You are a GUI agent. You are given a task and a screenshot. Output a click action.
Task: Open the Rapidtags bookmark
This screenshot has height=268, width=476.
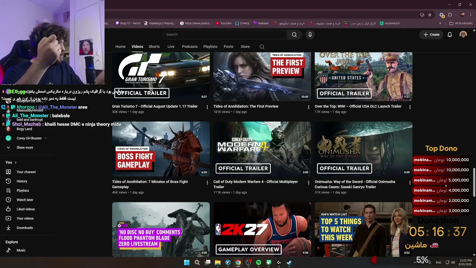click(160, 23)
